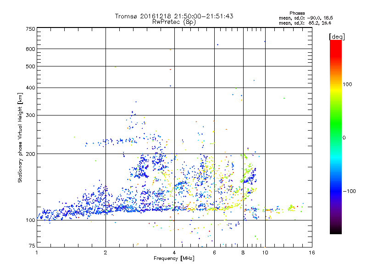Click the y-axis tick label '600'
Viewport: 367px width, 275px height.
click(x=31, y=49)
